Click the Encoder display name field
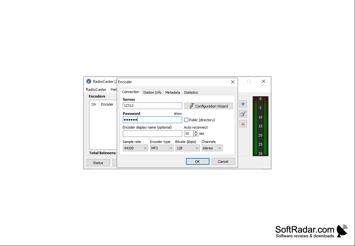Screen dimensions: 355x246 point(152,133)
